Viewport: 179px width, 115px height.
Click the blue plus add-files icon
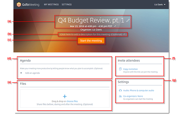pyautogui.click(x=65, y=96)
